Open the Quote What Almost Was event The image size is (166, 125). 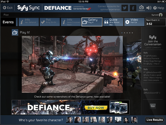pos(113,22)
